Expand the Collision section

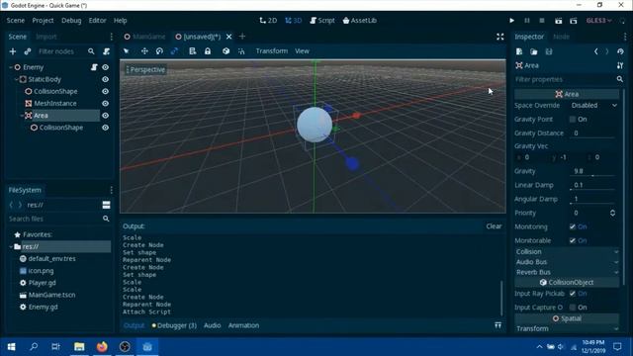click(x=567, y=251)
